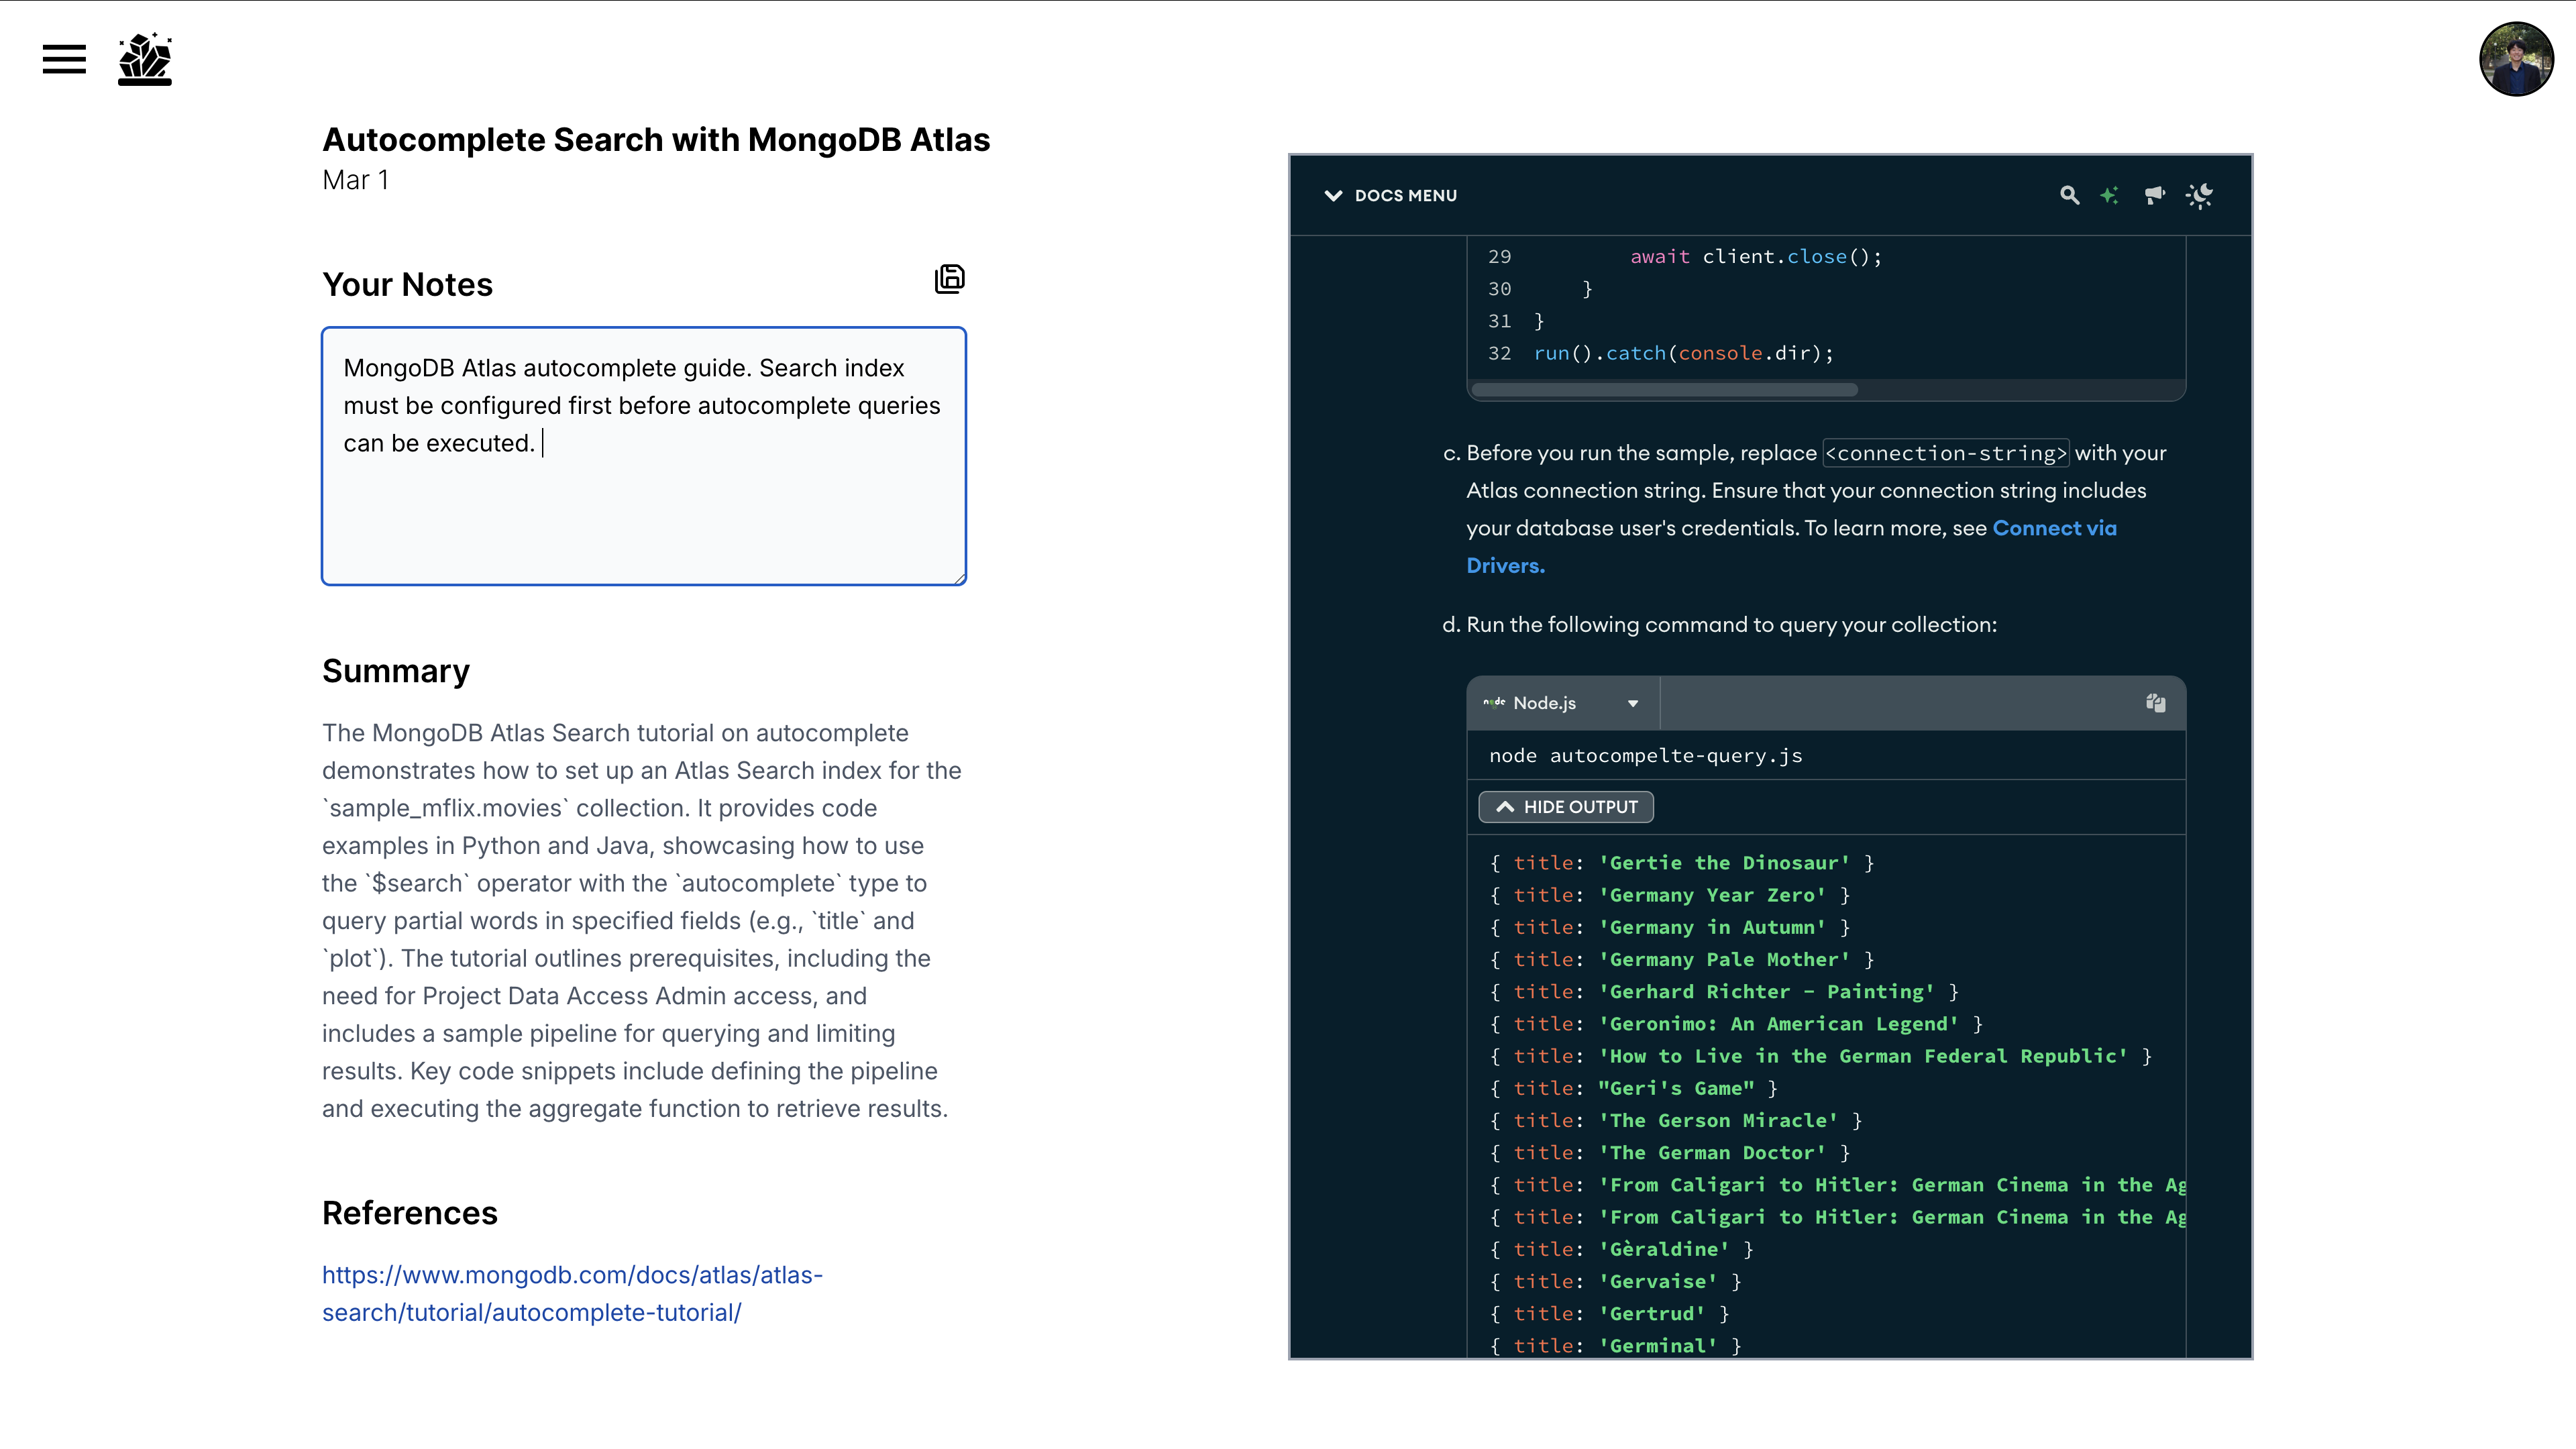
Task: Save notes with the save icon
Action: pos(949,279)
